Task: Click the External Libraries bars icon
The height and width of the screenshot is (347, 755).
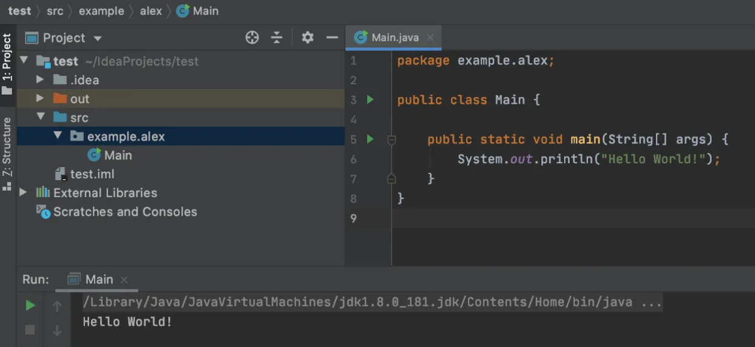Action: coord(42,192)
